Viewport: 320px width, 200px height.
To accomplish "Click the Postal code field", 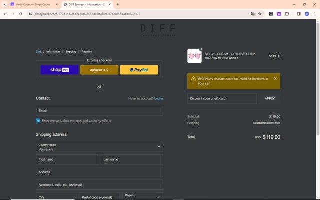I will pos(99,196).
